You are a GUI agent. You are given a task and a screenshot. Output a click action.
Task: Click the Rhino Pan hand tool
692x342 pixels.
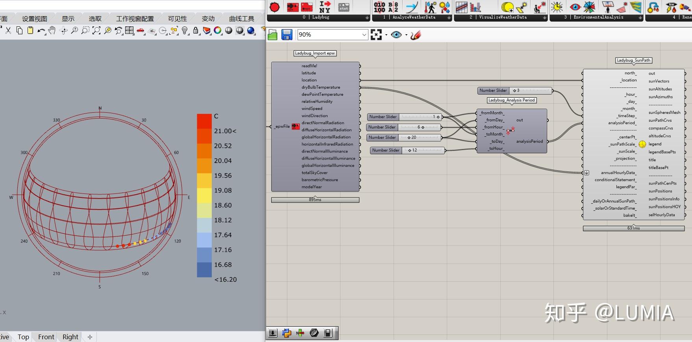point(52,30)
